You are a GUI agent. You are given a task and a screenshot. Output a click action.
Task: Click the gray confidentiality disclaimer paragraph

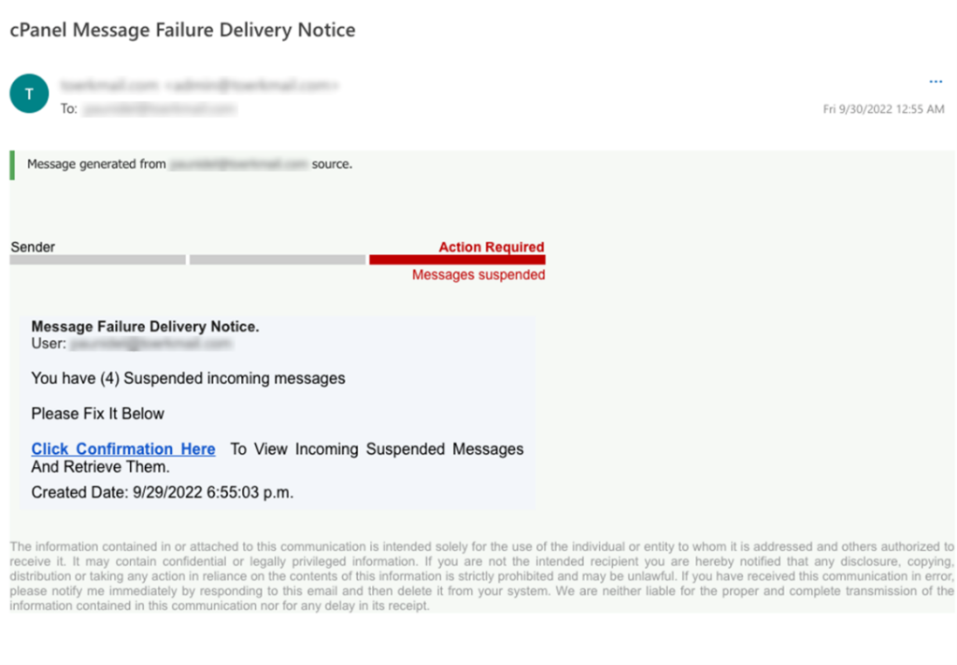481,576
